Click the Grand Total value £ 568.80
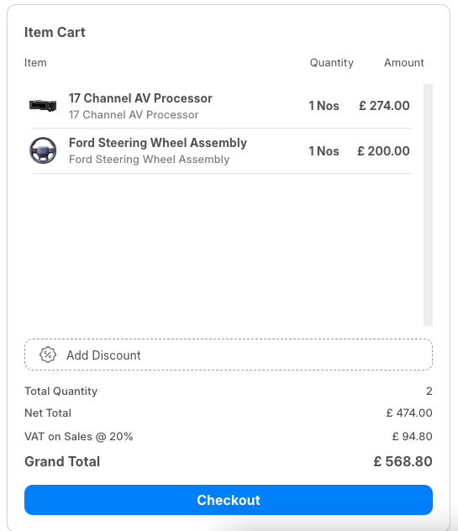 403,461
